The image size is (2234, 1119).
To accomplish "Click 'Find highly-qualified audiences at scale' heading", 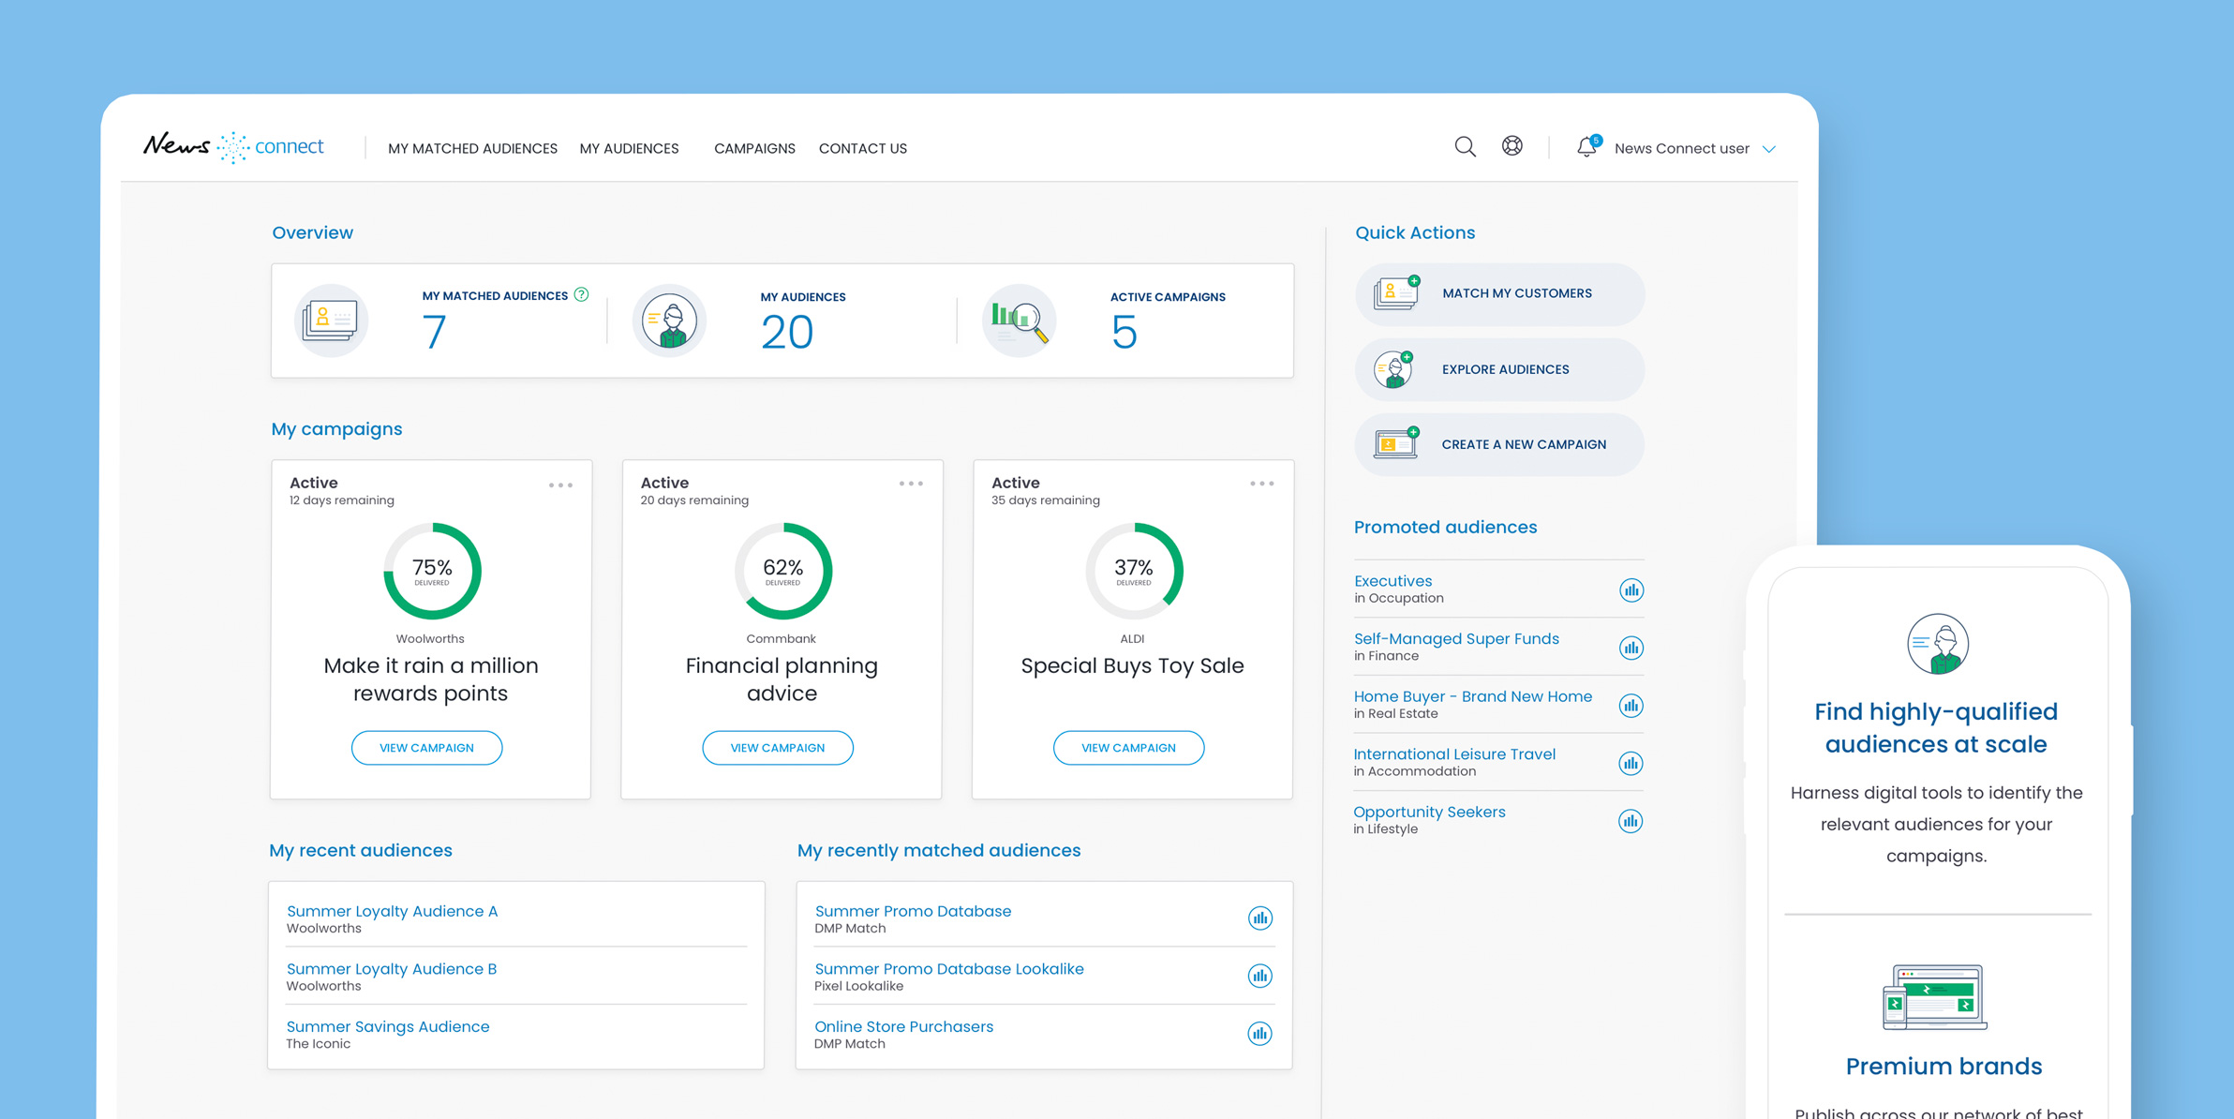I will (x=1936, y=727).
